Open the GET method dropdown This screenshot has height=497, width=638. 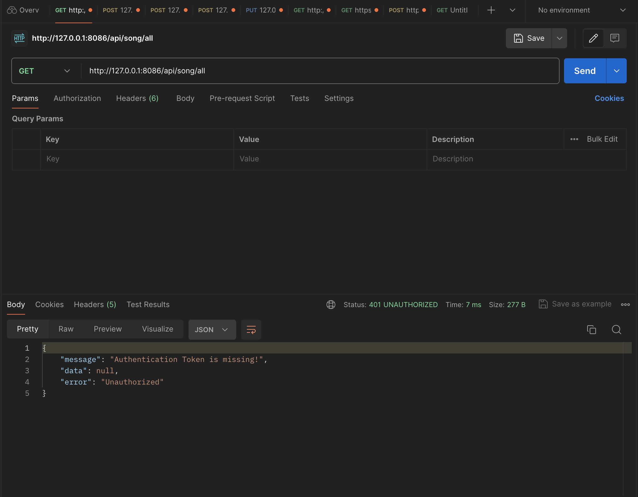tap(44, 71)
